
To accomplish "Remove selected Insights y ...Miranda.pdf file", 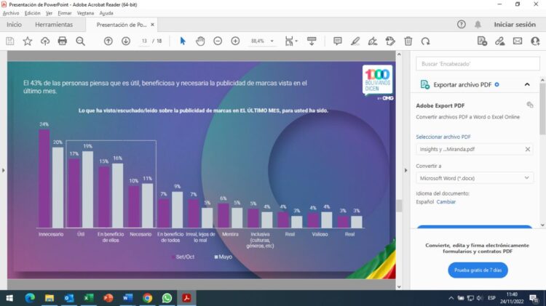I will pyautogui.click(x=528, y=149).
